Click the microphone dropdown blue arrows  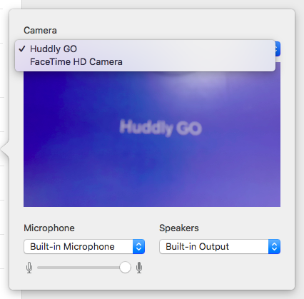tap(139, 246)
